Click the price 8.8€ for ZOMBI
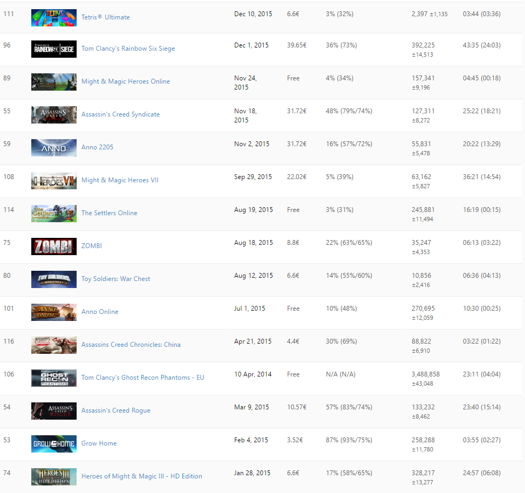The height and width of the screenshot is (493, 525). [293, 243]
